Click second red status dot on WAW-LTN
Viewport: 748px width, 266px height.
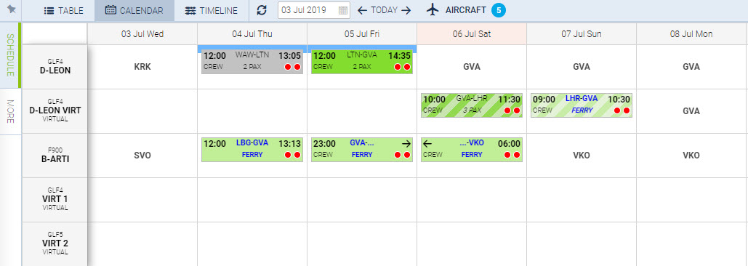297,67
